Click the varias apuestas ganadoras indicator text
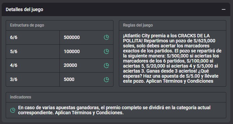The height and width of the screenshot is (124, 233). tap(114, 110)
